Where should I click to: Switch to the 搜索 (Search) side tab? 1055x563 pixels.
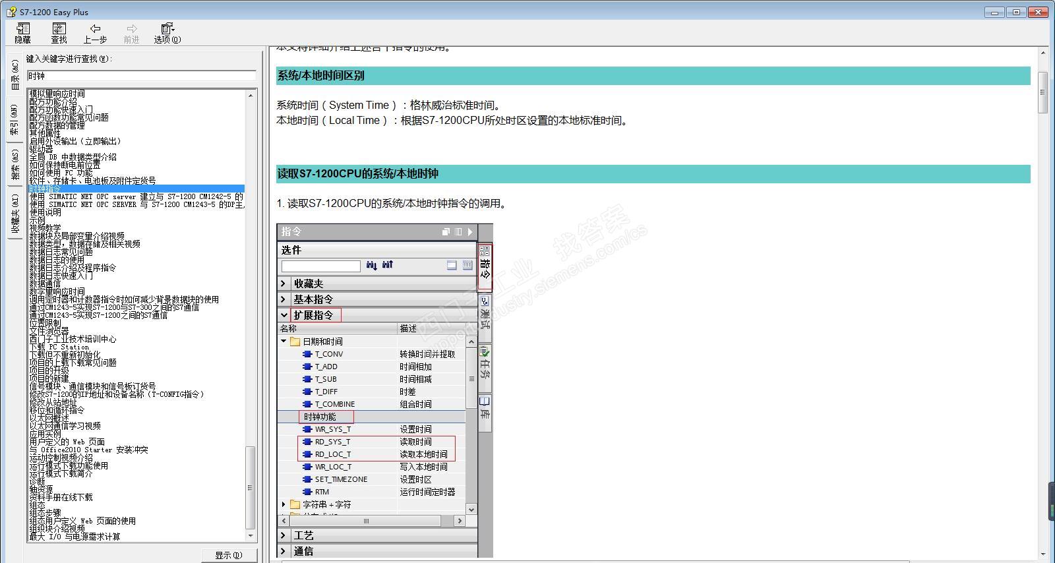[x=15, y=164]
